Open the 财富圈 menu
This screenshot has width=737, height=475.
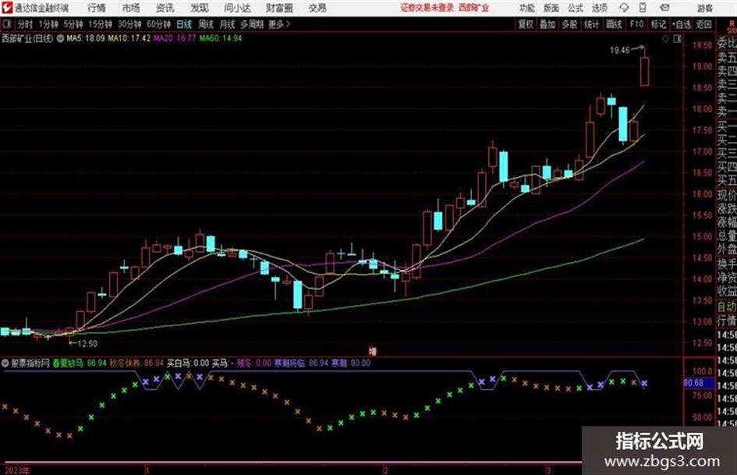point(279,8)
